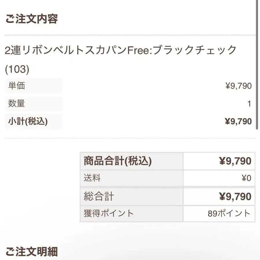
Task: Click the ブラックチェック color variant text
Action: pos(194,51)
